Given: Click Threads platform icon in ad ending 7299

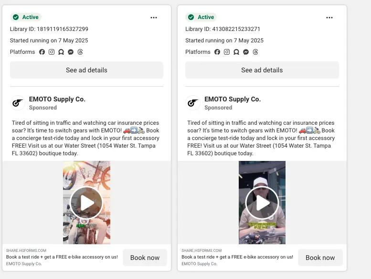Looking at the screenshot, I should pyautogui.click(x=80, y=52).
